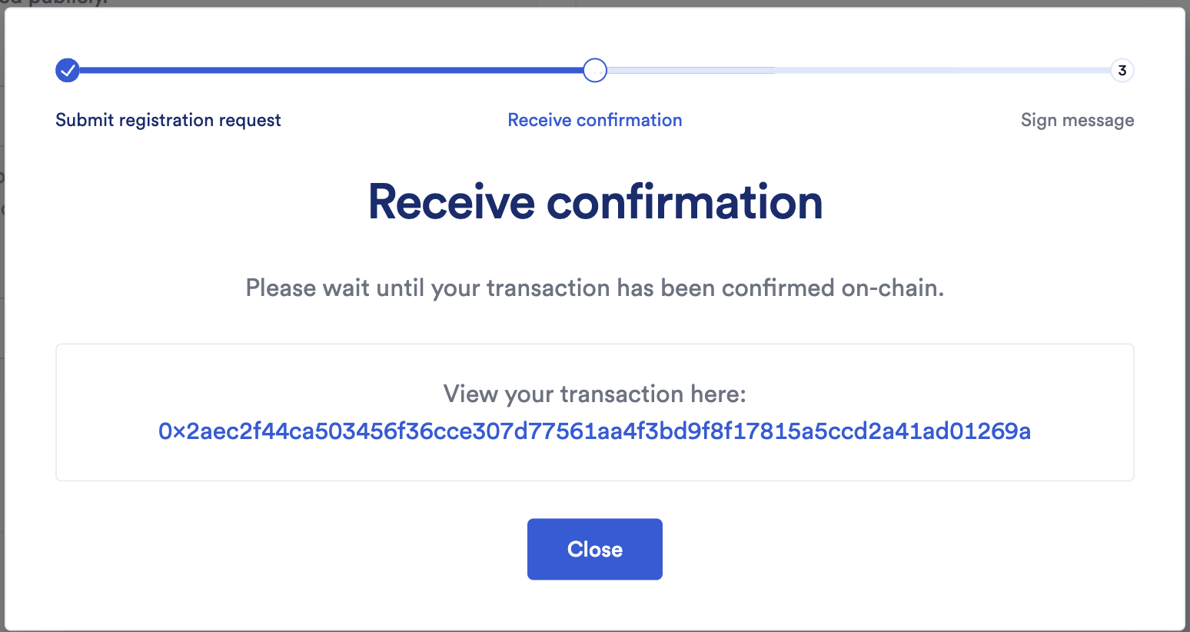Screen dimensions: 1190x632
Task: Click the large Receive confirmation heading
Action: pyautogui.click(x=595, y=202)
